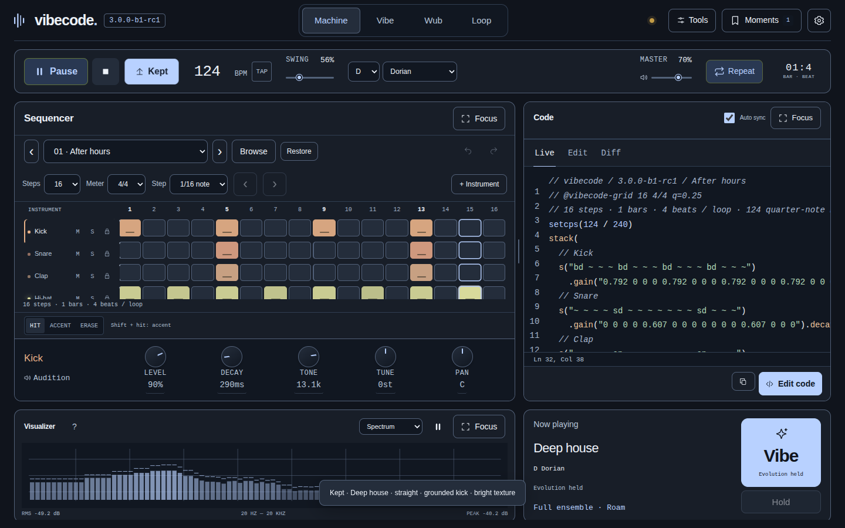Click the amber status indicator dot
The height and width of the screenshot is (528, 845).
click(652, 21)
